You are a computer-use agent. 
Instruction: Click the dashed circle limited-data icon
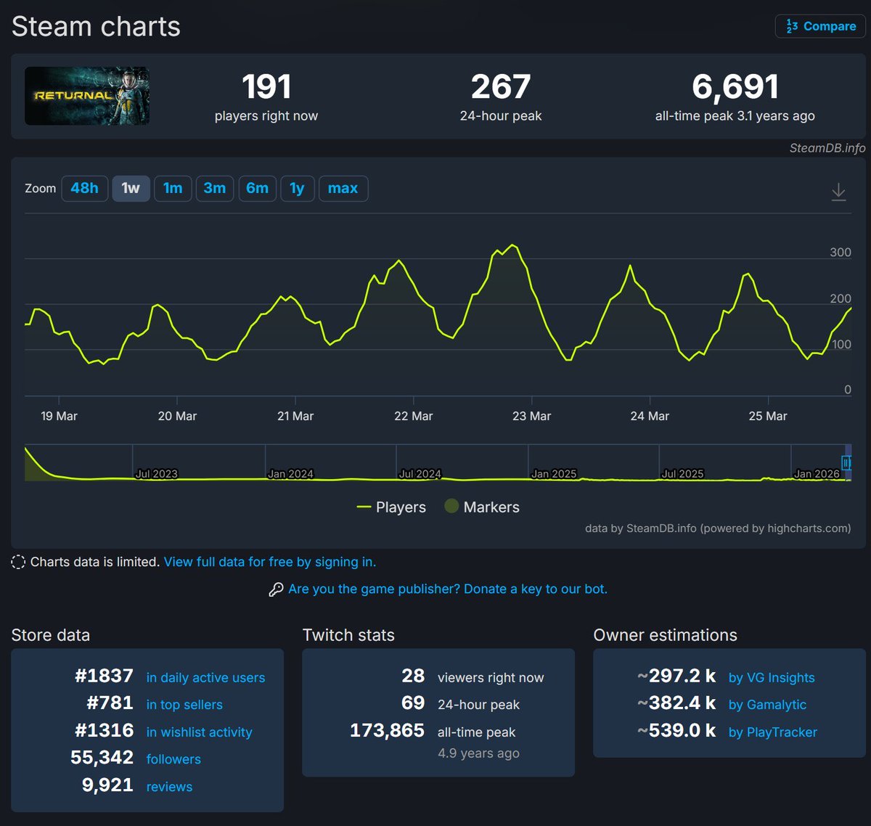(18, 562)
